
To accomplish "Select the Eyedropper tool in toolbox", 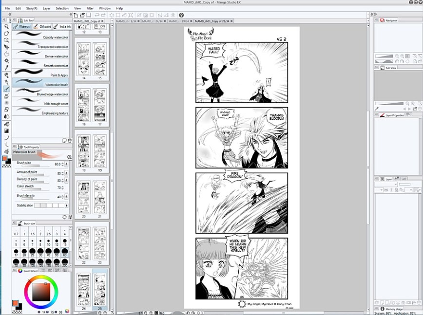I will pyautogui.click(x=6, y=68).
